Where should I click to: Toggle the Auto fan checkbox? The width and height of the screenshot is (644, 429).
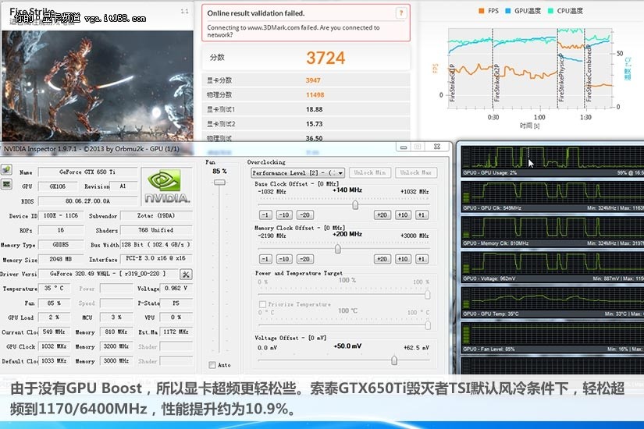tap(212, 365)
